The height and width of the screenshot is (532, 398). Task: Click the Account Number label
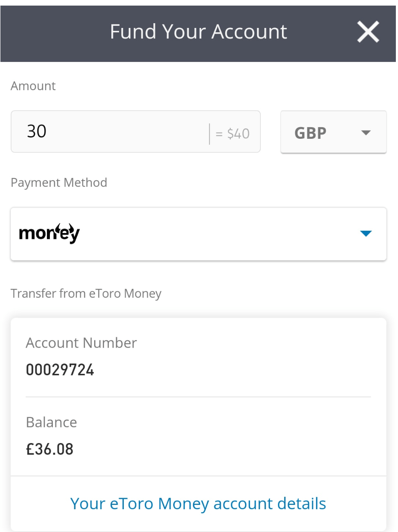pyautogui.click(x=81, y=343)
